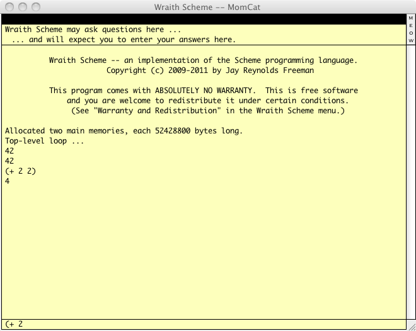Screen dimensions: 416x331
Task: Click the "(+ 2 2)" expression in the transcript
Action: click(20, 171)
